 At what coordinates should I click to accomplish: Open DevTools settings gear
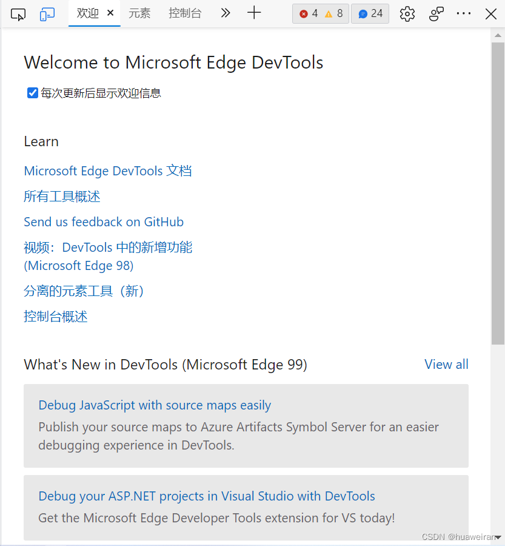pos(407,13)
